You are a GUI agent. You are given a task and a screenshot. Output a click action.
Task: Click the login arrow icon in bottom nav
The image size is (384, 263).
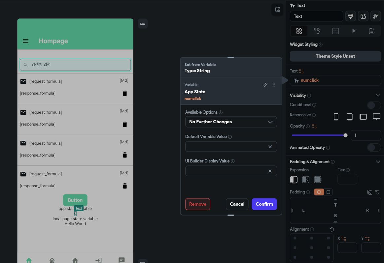coord(98,260)
